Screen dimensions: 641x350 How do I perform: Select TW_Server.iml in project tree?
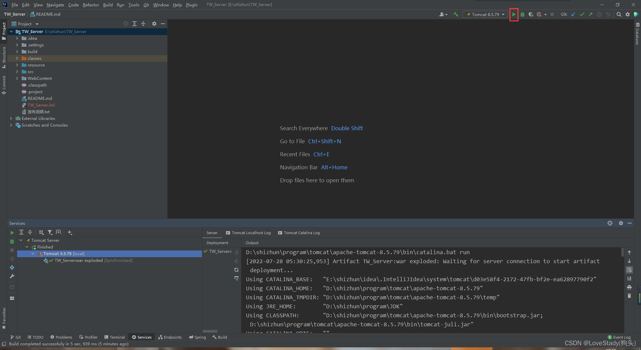click(41, 105)
